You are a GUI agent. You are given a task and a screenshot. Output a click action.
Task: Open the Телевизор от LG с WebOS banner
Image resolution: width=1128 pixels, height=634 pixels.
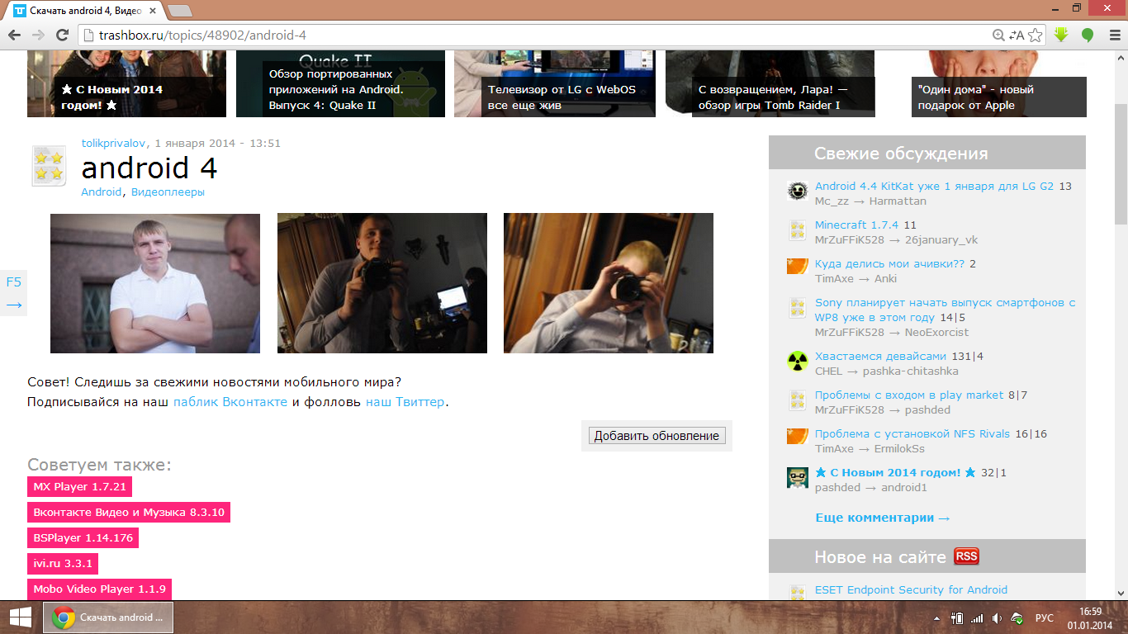click(555, 83)
